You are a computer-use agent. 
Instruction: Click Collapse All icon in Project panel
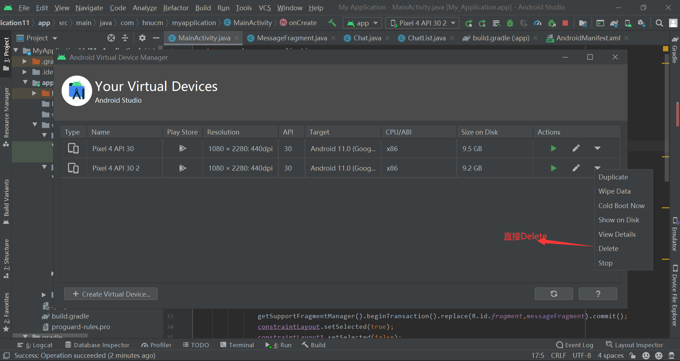pyautogui.click(x=125, y=38)
